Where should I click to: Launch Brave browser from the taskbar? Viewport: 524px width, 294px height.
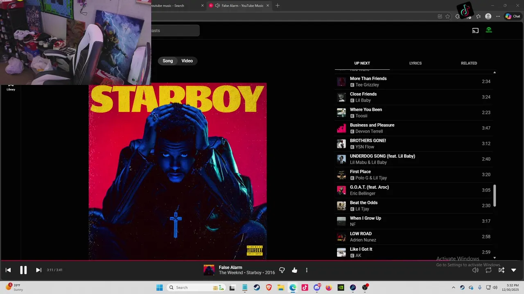pos(269,287)
